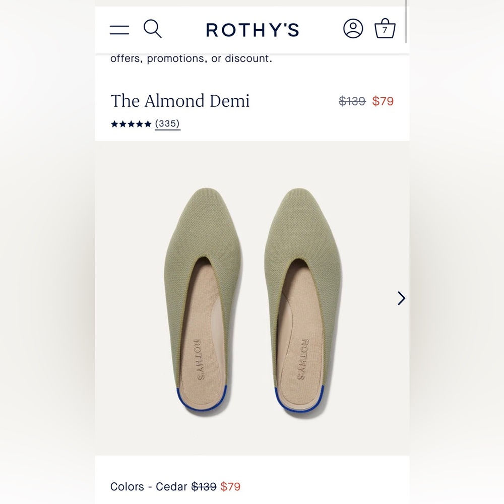
Task: Click the offers and promotions text
Action: coord(191,58)
